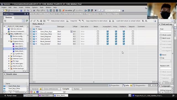Switch to the Syntax tab

(x=77, y=89)
